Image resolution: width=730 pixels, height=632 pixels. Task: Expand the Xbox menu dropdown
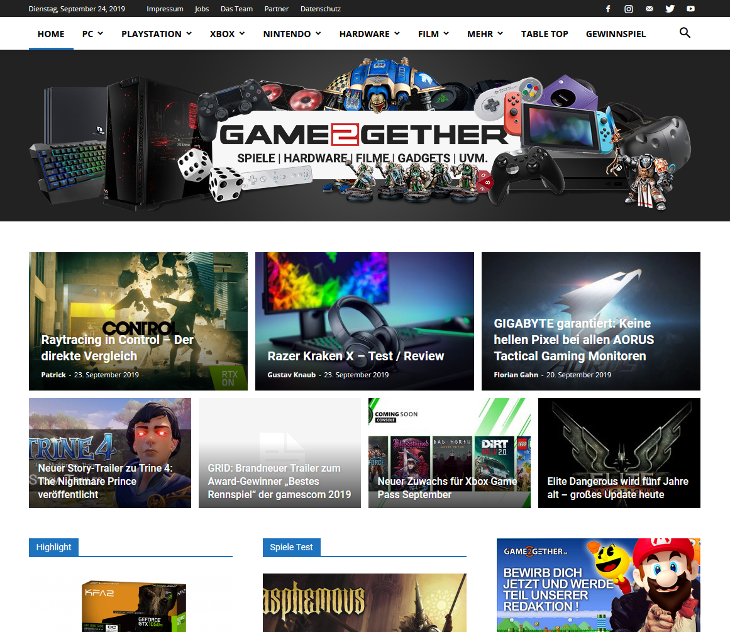(x=227, y=33)
